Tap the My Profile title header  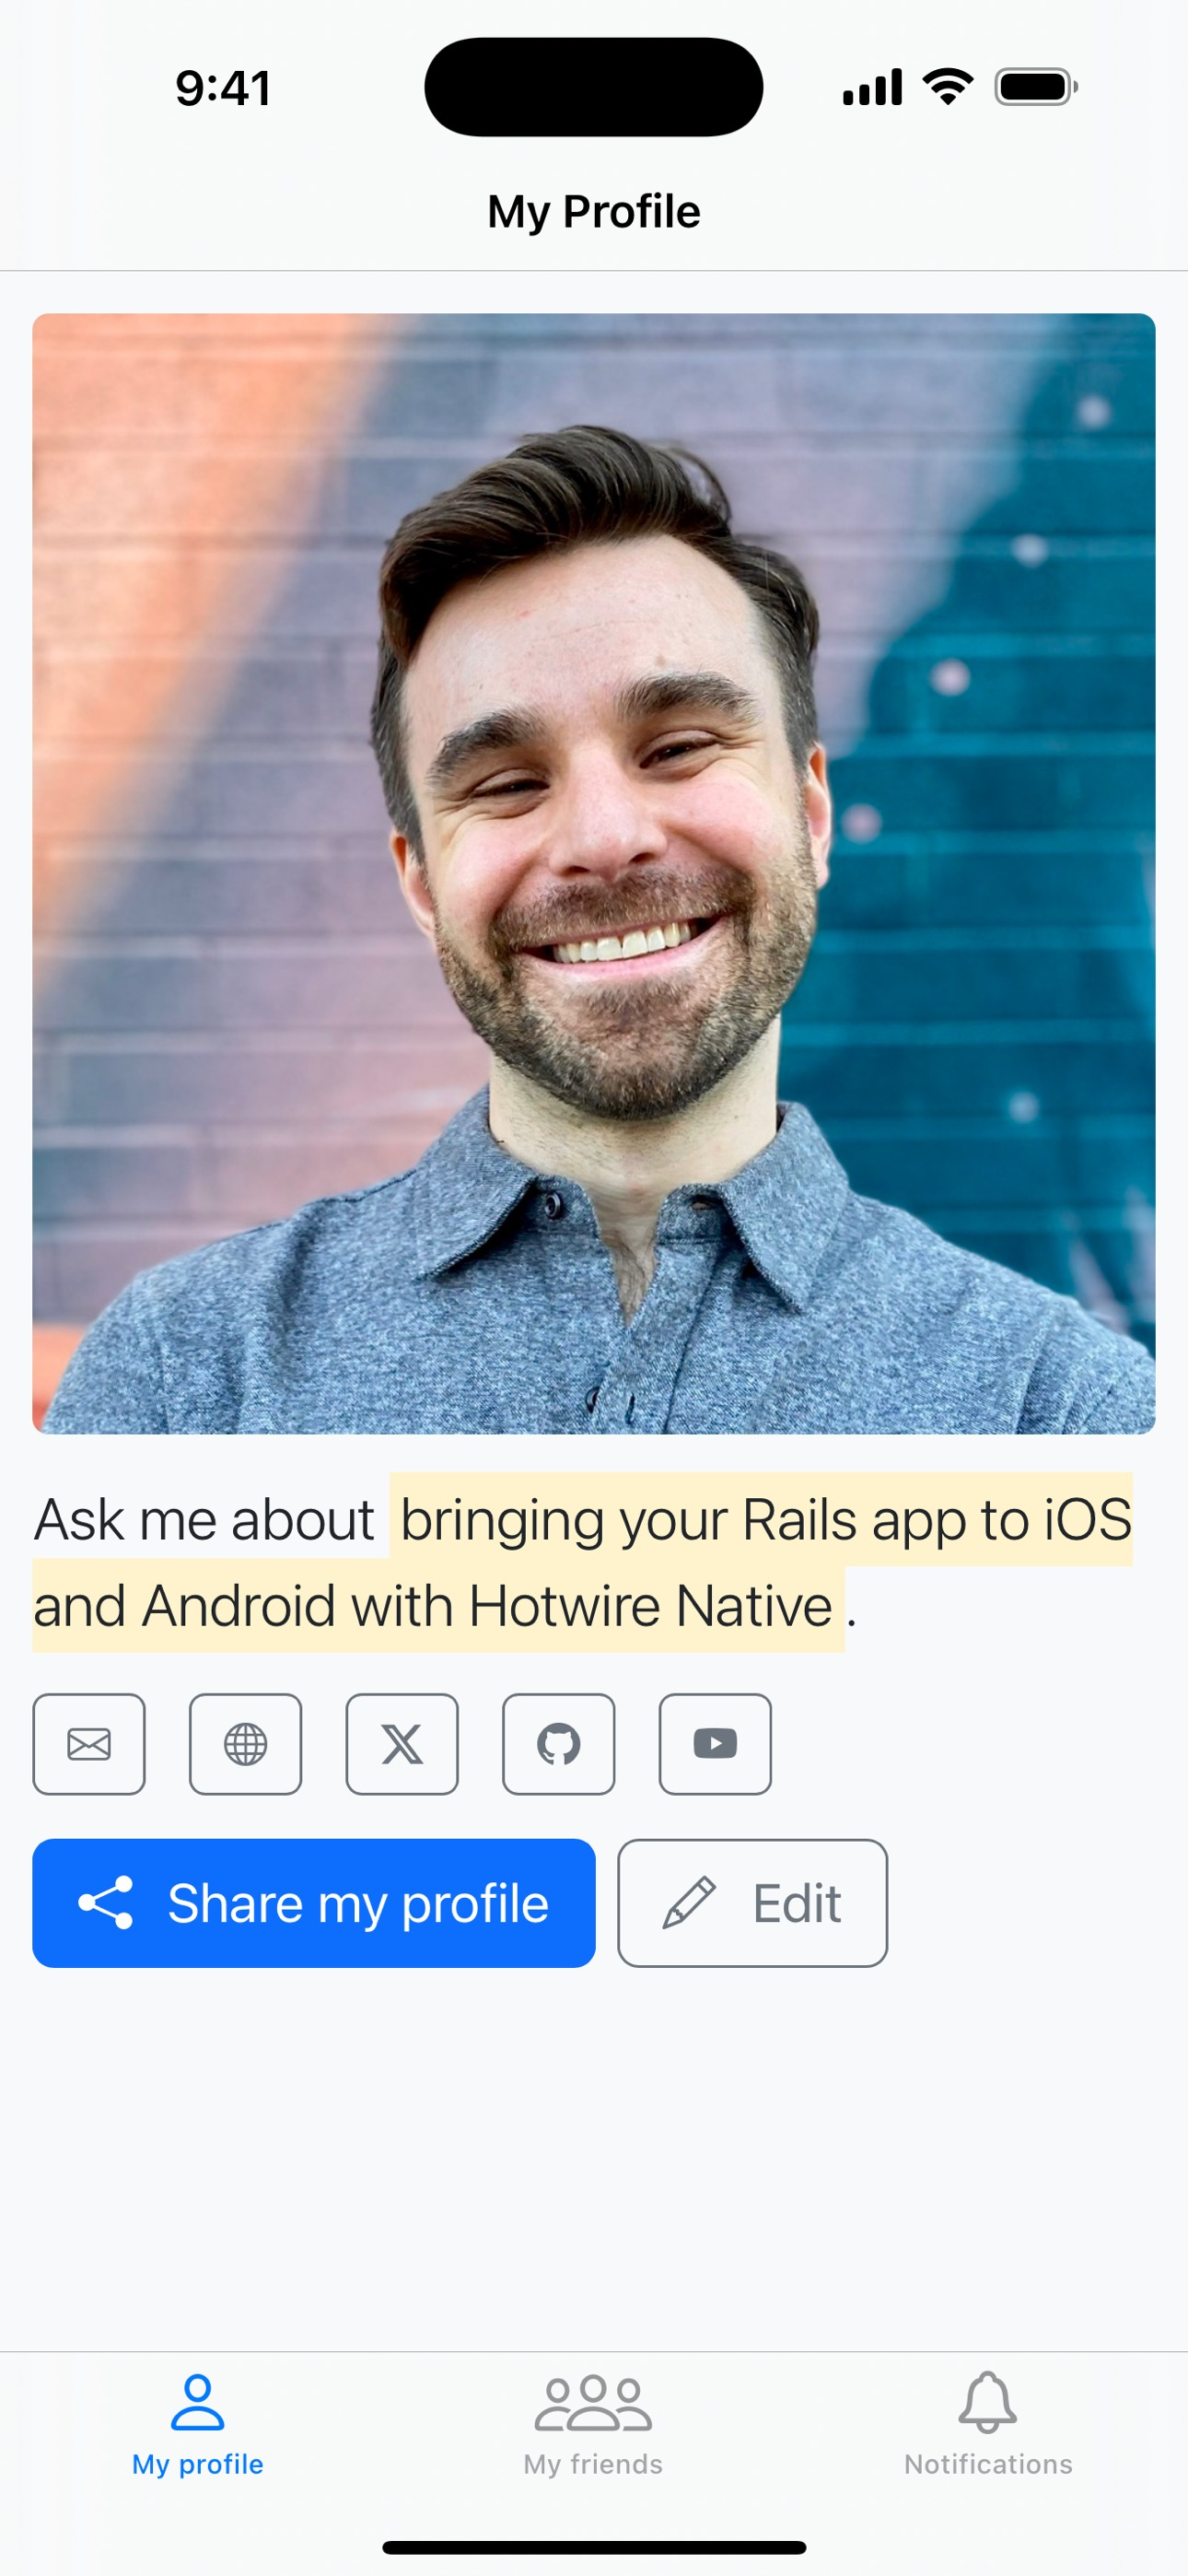(x=594, y=212)
